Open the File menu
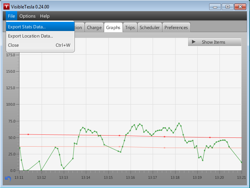Screen dimensions: 250x188 11,16
